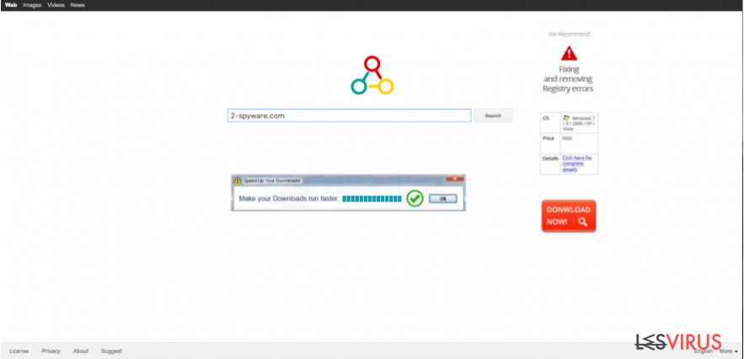Select English language option in footer
Image resolution: width=744 pixels, height=359 pixels.
[704, 351]
